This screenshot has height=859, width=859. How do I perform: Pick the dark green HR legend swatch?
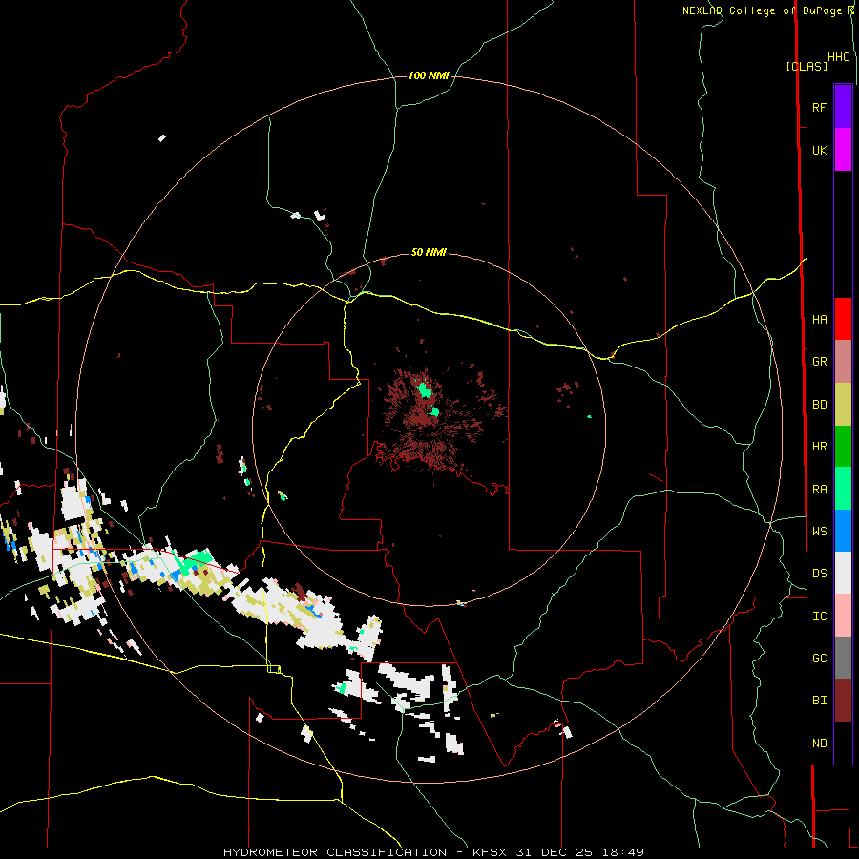click(843, 447)
